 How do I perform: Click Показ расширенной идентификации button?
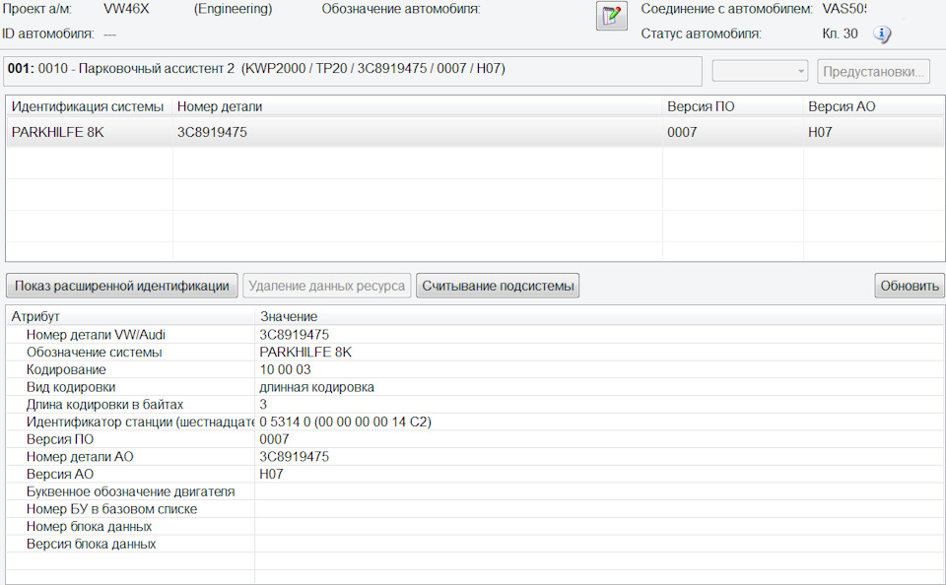coord(122,286)
